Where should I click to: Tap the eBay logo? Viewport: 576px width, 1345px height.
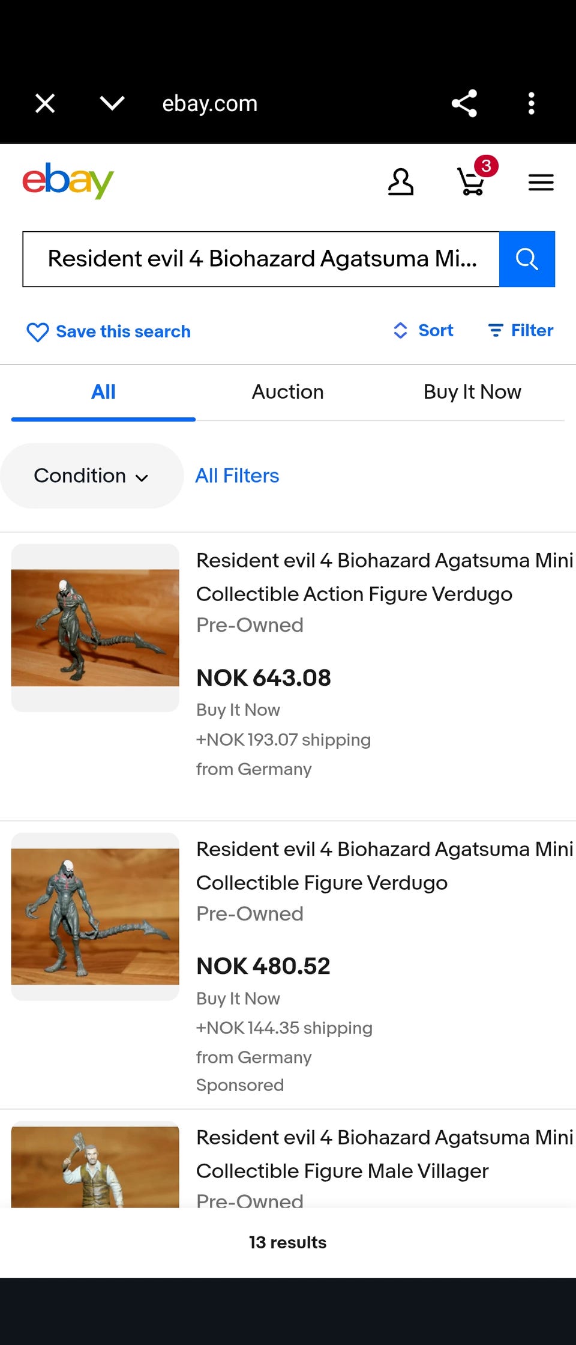point(68,181)
